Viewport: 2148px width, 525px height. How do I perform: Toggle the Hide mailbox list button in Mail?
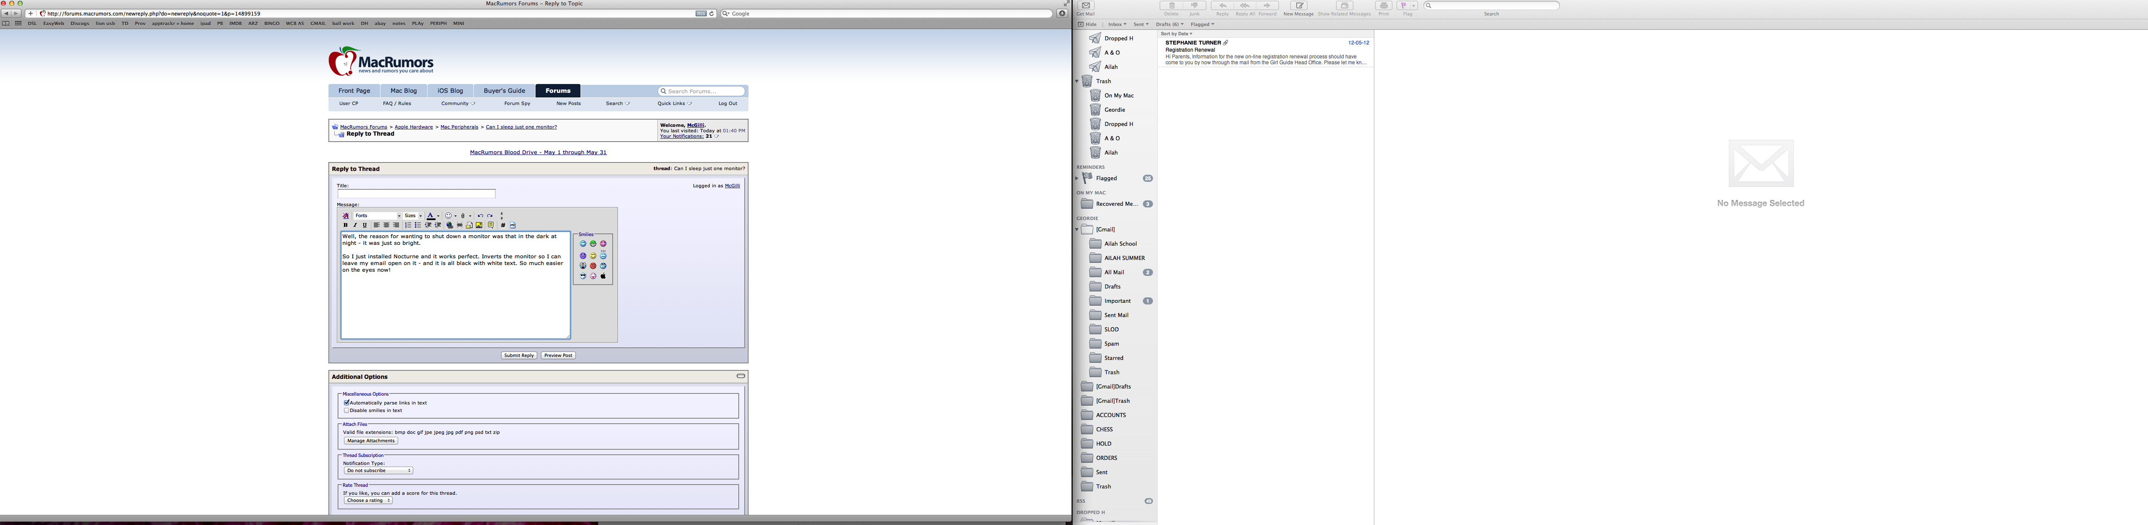click(x=1087, y=24)
